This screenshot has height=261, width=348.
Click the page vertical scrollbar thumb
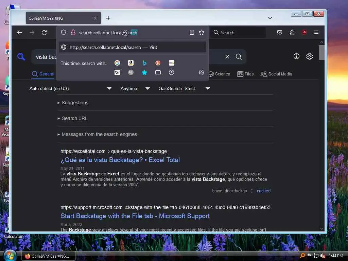coord(321,53)
